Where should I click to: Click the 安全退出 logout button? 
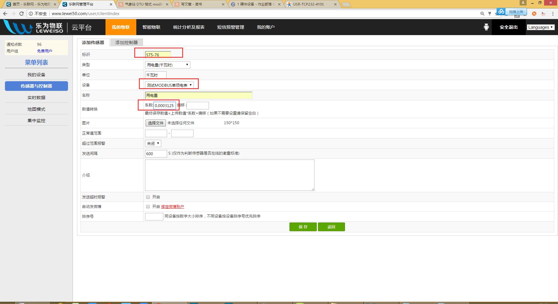pyautogui.click(x=509, y=27)
